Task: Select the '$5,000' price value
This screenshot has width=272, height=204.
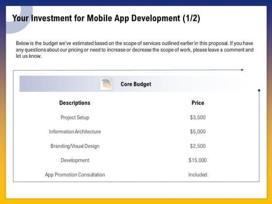Action: (198, 132)
